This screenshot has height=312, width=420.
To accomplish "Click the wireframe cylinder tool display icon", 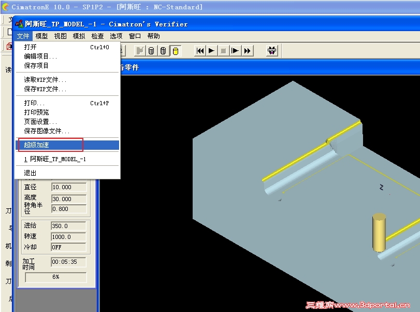I will click(164, 51).
